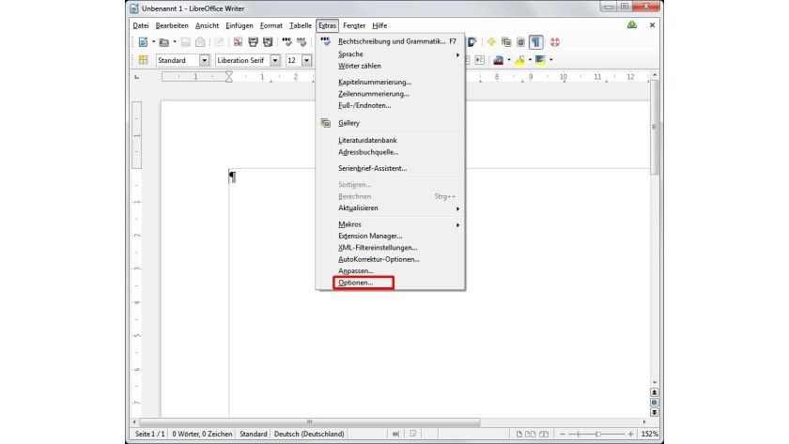Expand the Background Color dropdown arrow
The height and width of the screenshot is (444, 789).
tap(551, 60)
